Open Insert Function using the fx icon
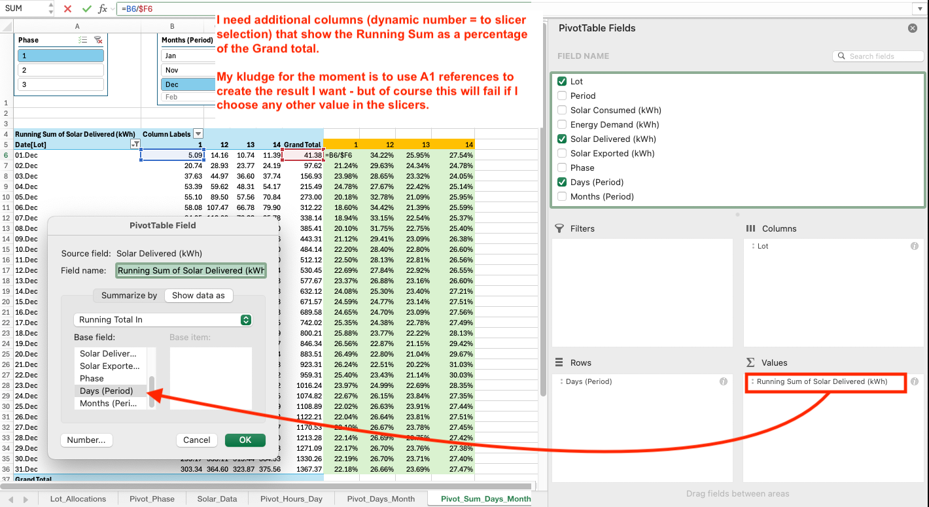Image resolution: width=929 pixels, height=507 pixels. pyautogui.click(x=101, y=9)
